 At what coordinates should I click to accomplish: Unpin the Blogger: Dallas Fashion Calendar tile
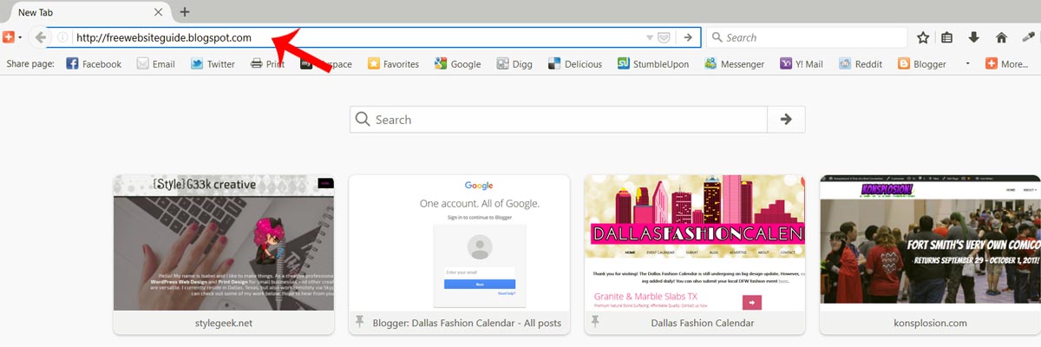click(x=360, y=323)
